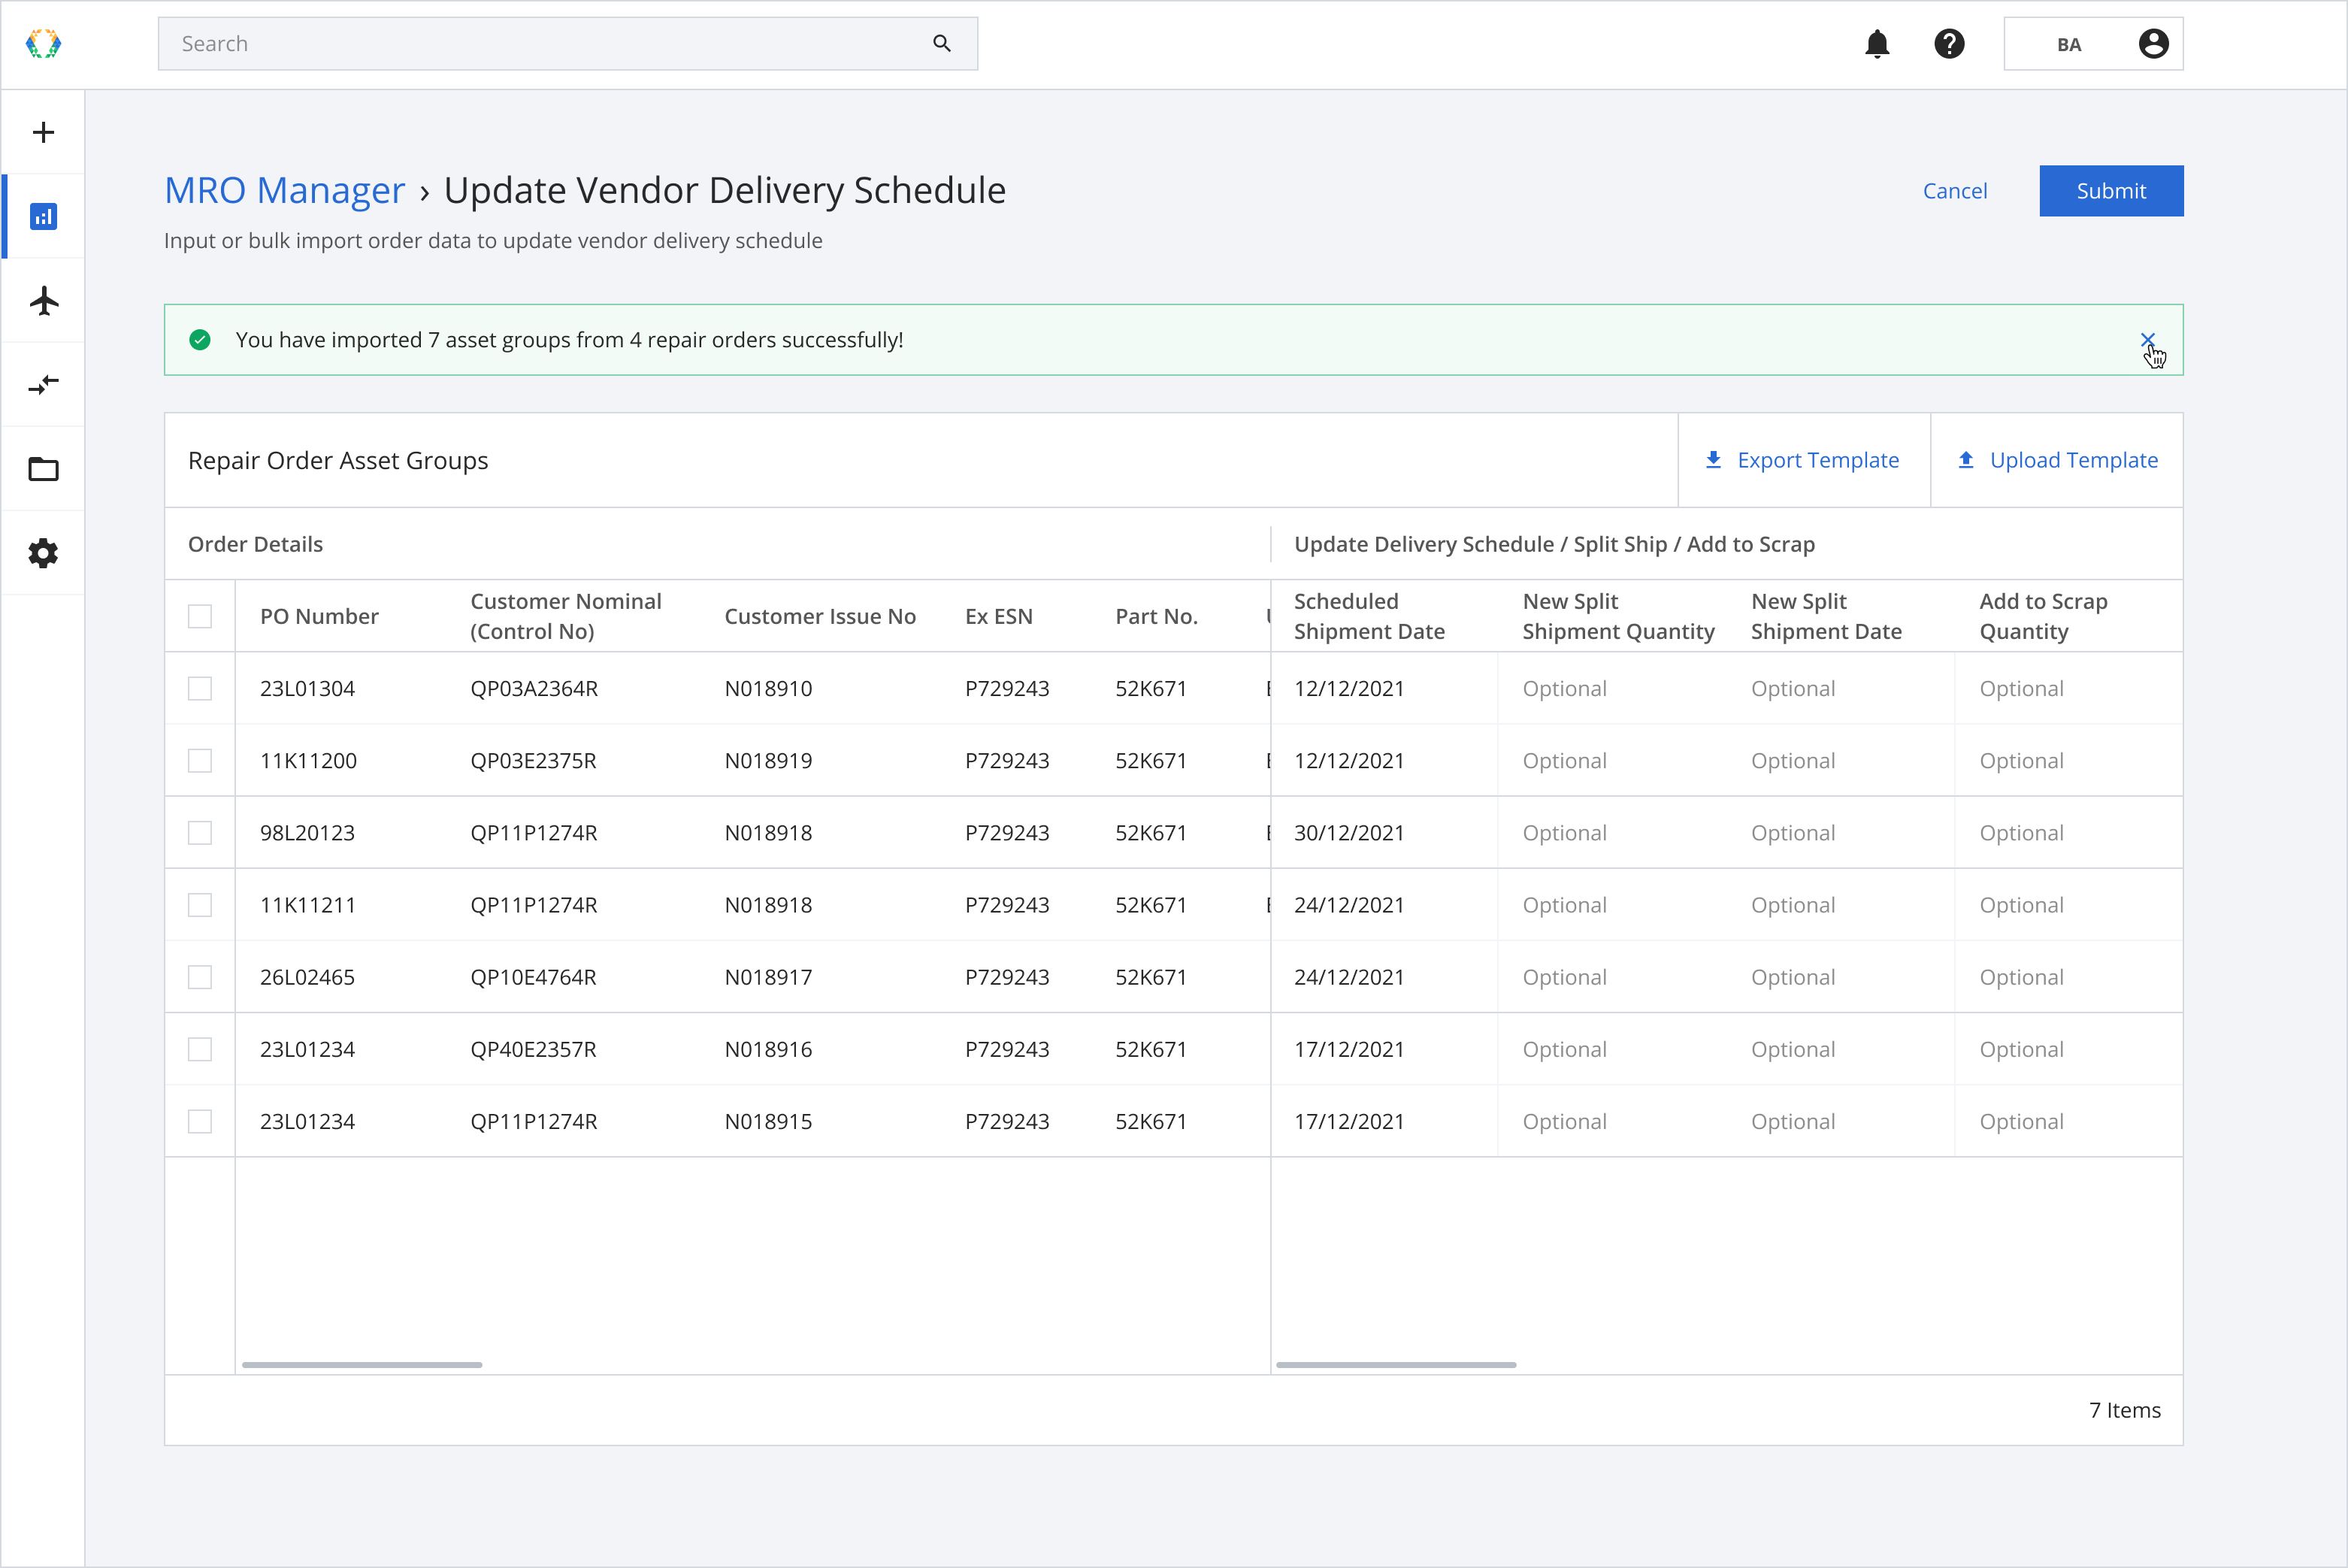Go to MRO Manager breadcrumb
This screenshot has width=2348, height=1568.
[285, 190]
